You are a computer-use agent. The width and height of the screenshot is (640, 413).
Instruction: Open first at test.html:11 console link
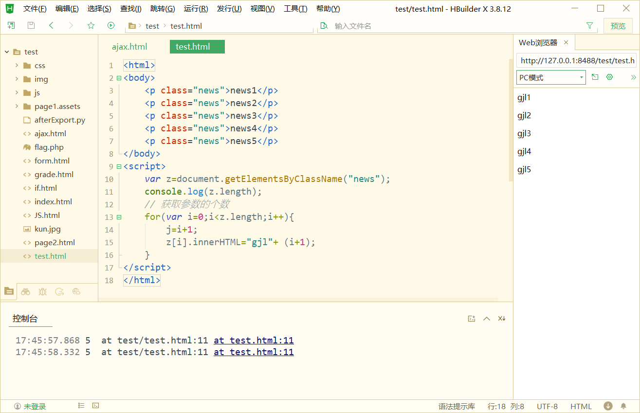254,341
